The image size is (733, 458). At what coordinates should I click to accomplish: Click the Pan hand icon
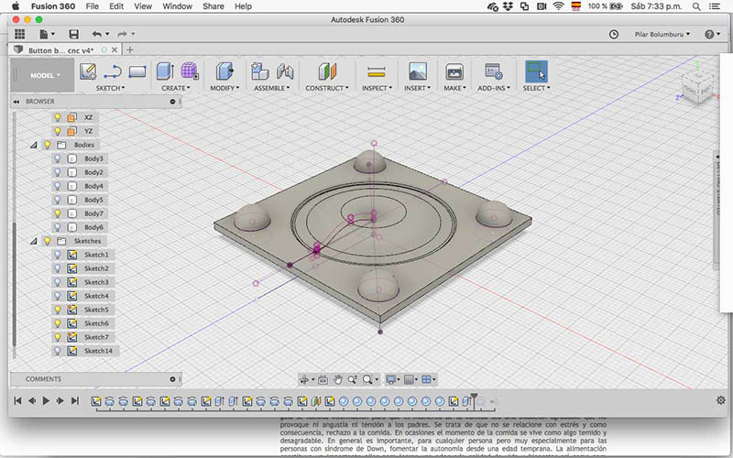click(337, 379)
